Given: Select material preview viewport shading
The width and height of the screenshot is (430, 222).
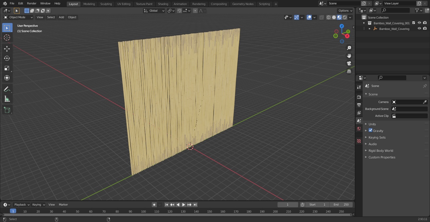Looking at the screenshot, I should click(339, 17).
